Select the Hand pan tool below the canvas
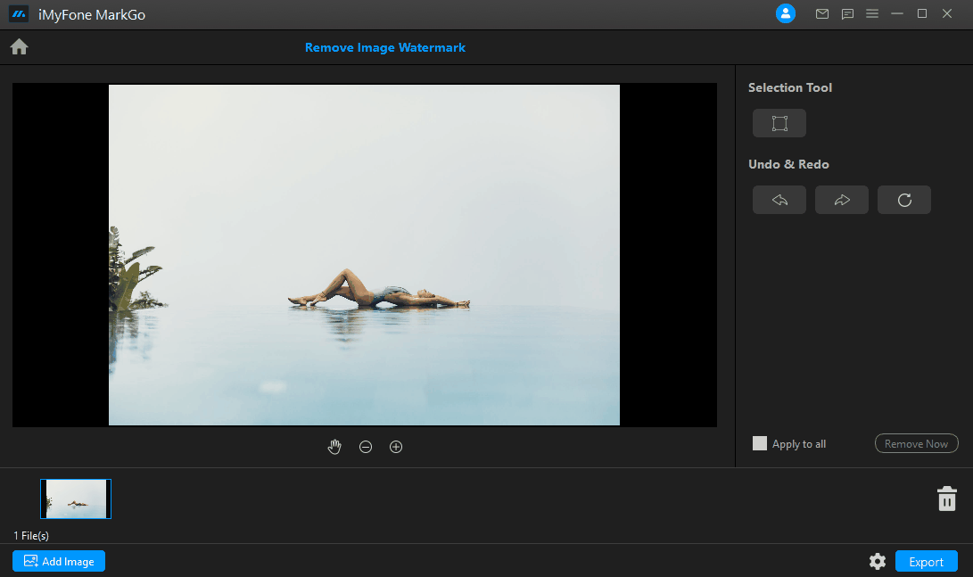 coord(334,447)
